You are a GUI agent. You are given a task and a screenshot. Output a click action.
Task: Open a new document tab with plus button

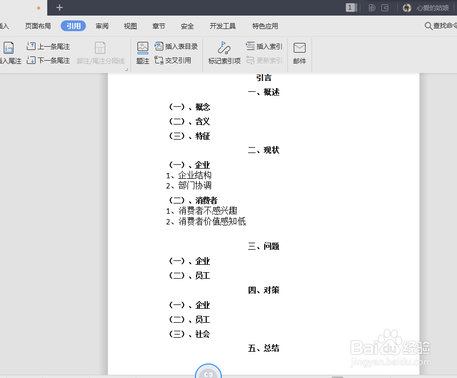(59, 8)
